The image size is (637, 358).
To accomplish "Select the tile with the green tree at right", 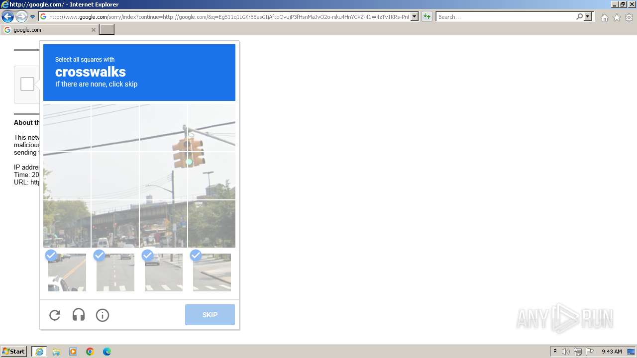I will click(212, 224).
